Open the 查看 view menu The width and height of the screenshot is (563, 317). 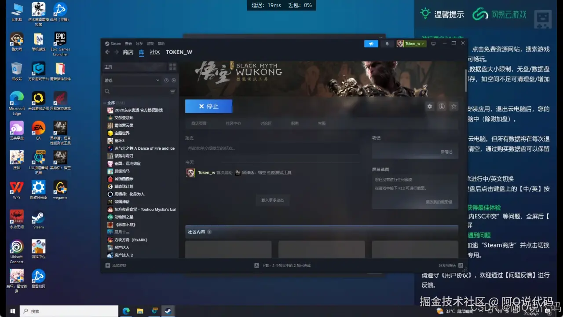(x=128, y=44)
